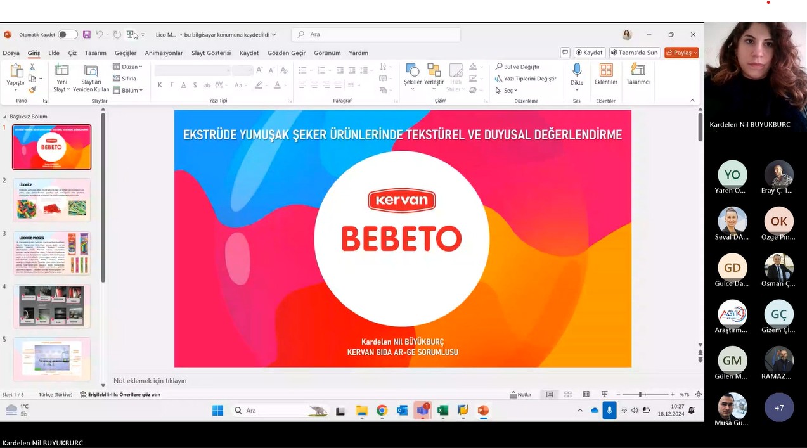Open Microsoft Teams in the taskbar
The height and width of the screenshot is (448, 807).
click(422, 411)
